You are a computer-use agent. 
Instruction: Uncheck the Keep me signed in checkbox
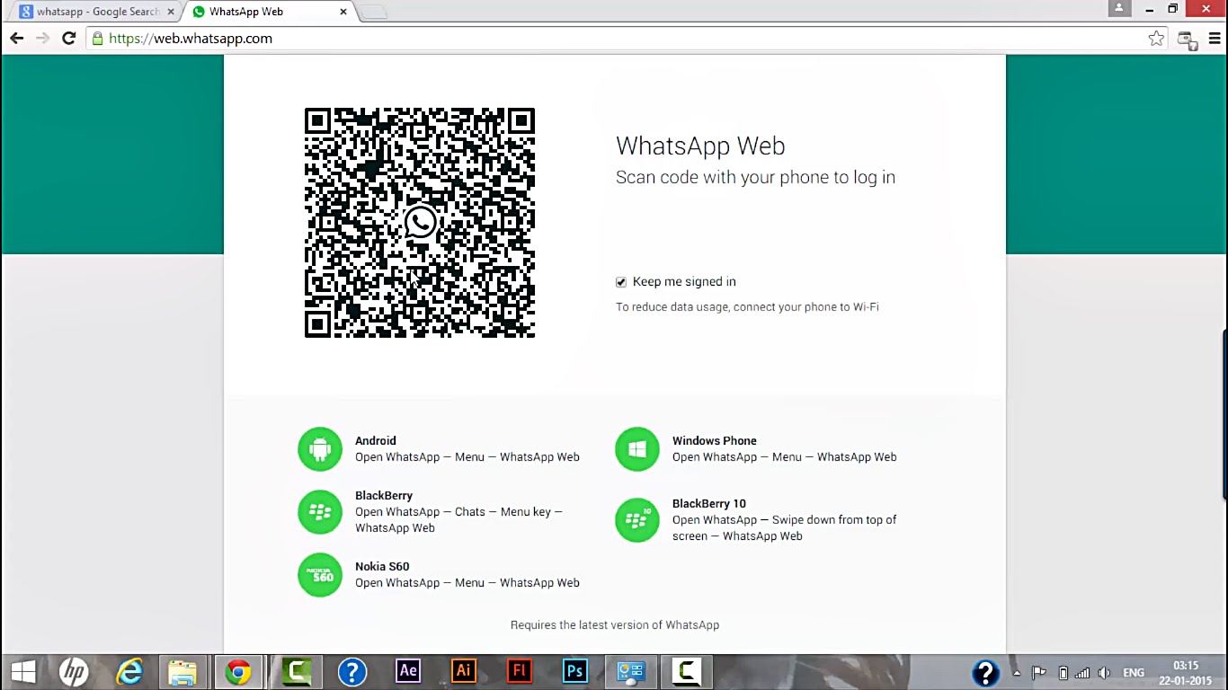(621, 282)
